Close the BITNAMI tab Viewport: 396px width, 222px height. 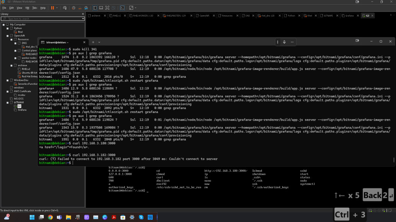(337, 15)
